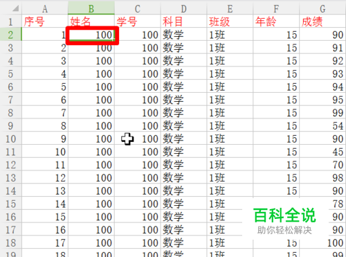The width and height of the screenshot is (346, 257).
Task: Click the 年龄 header cell
Action: coord(276,21)
